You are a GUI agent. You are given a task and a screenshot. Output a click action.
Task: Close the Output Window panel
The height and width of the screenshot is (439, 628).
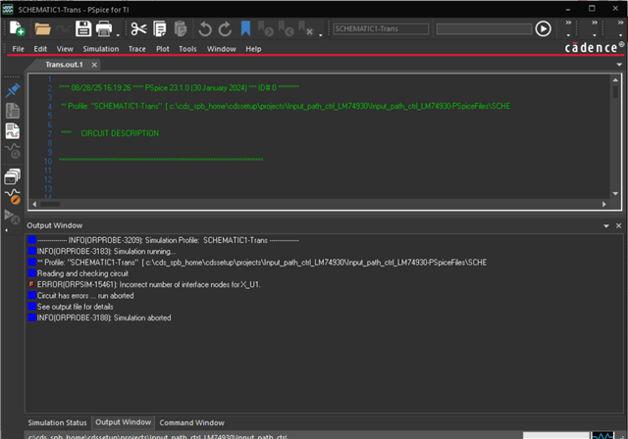(618, 226)
